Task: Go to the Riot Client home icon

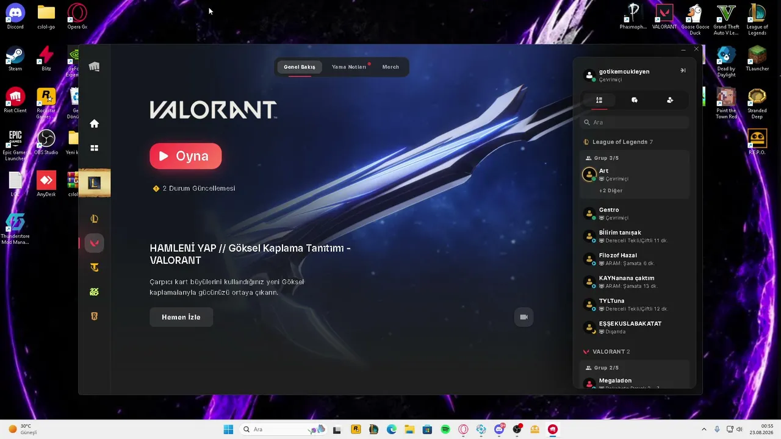Action: pyautogui.click(x=94, y=124)
